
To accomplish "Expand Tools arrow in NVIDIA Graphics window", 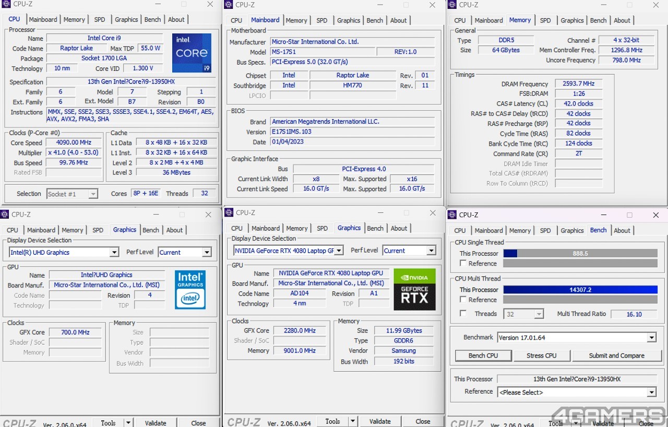I will point(353,421).
